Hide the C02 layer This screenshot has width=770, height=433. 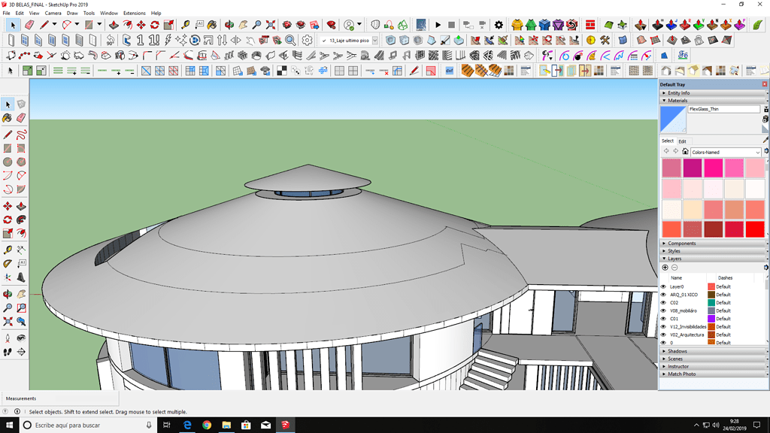coord(663,301)
